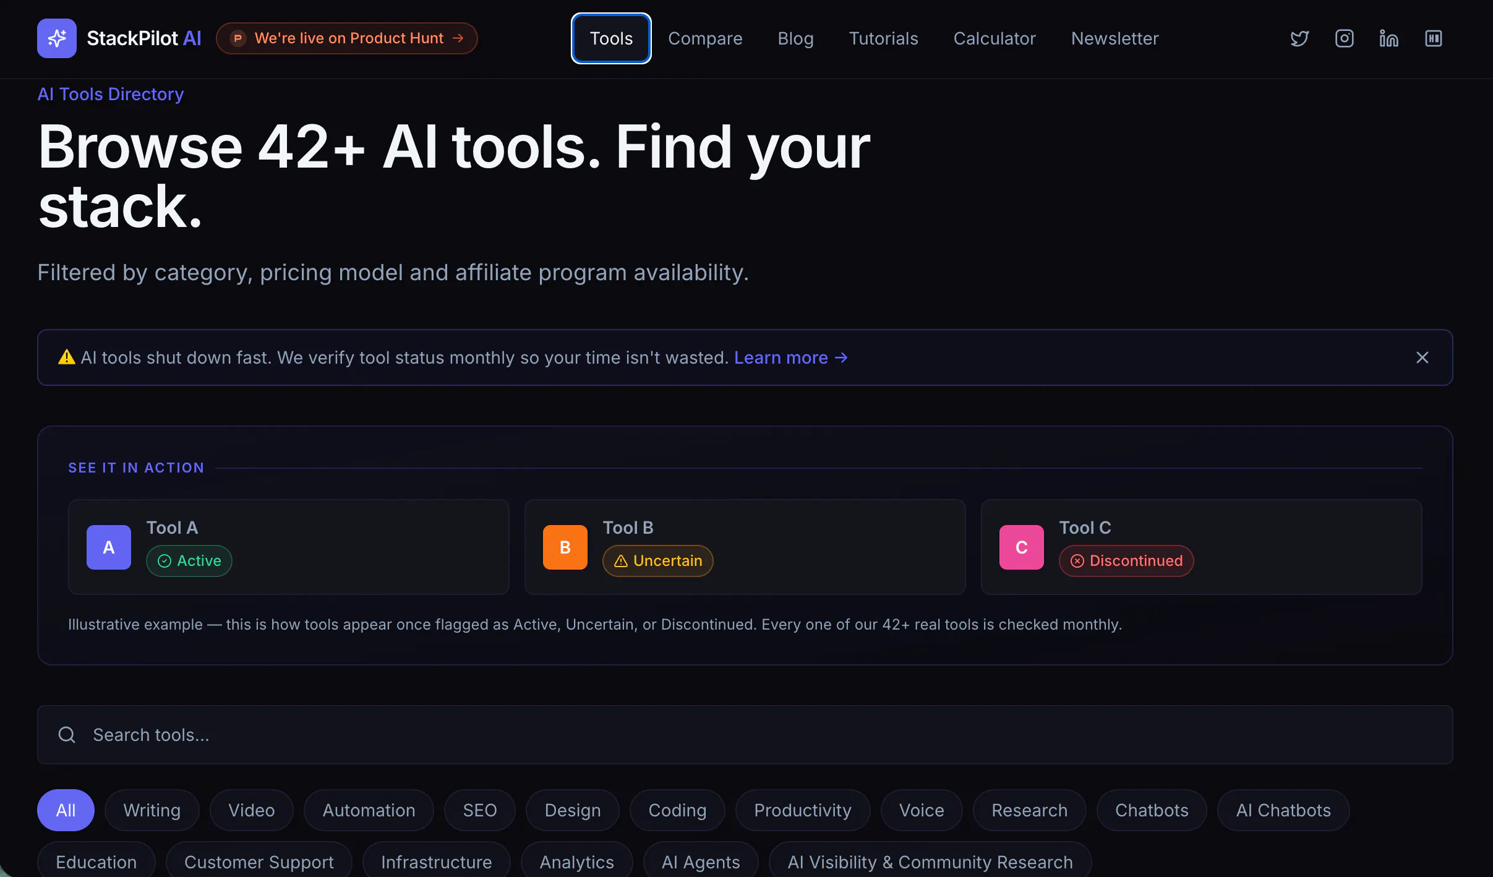Click the search magnifier icon

[67, 735]
